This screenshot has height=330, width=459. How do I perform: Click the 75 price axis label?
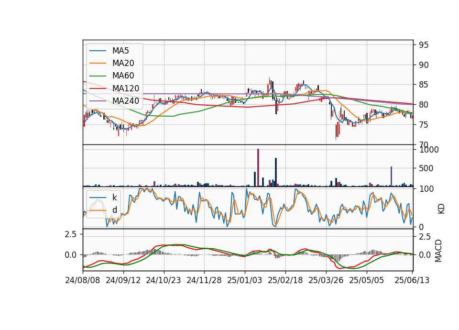point(424,125)
